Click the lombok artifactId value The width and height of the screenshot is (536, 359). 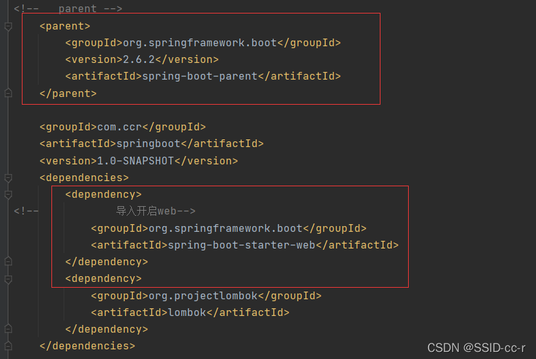coord(187,313)
